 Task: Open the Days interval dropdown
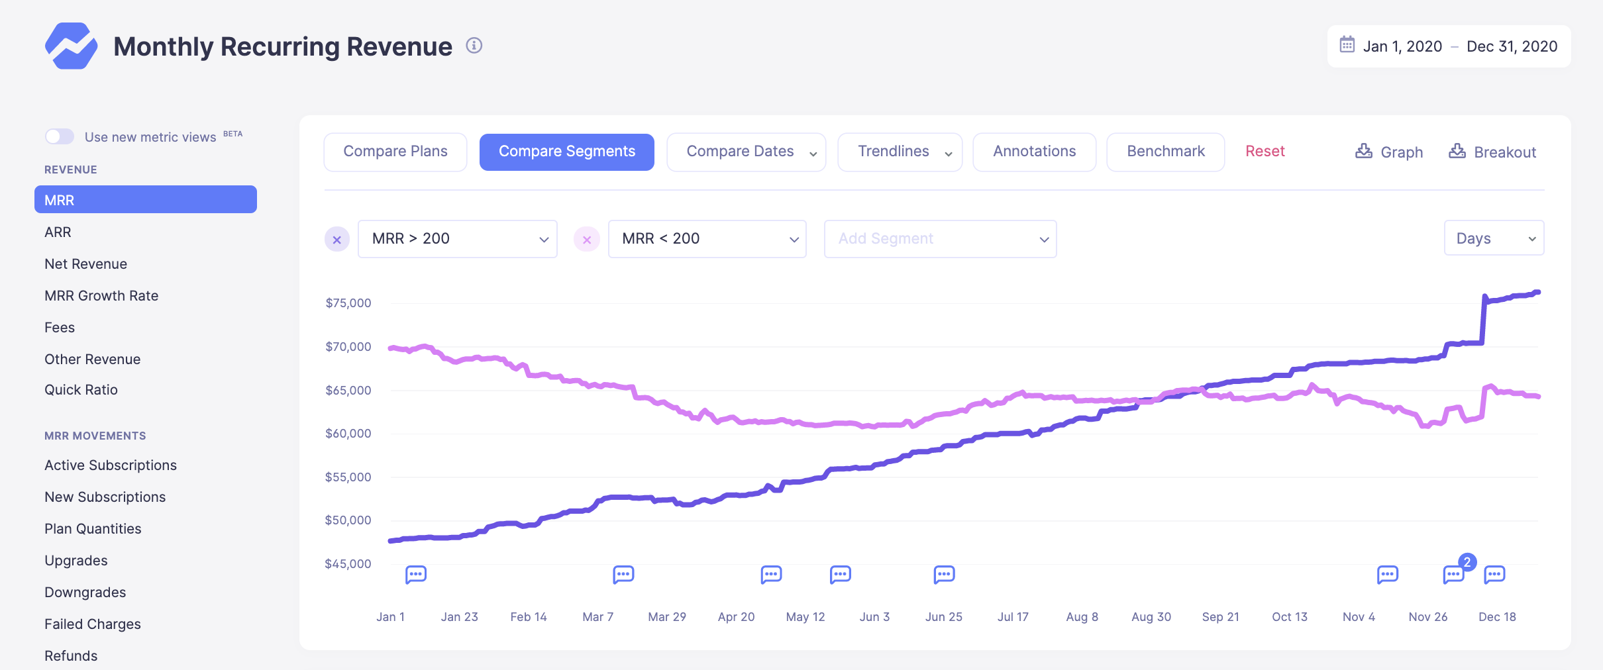pyautogui.click(x=1494, y=238)
